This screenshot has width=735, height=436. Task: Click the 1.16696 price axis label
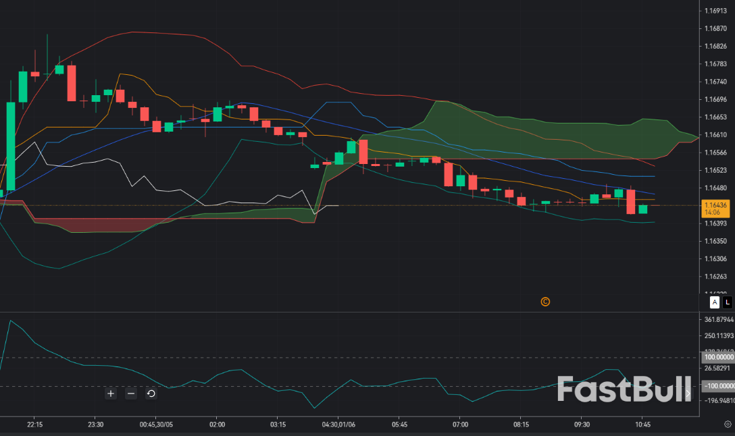coord(716,99)
